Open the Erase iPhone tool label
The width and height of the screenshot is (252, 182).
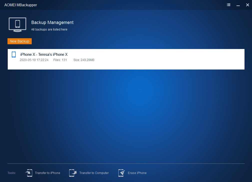click(137, 173)
